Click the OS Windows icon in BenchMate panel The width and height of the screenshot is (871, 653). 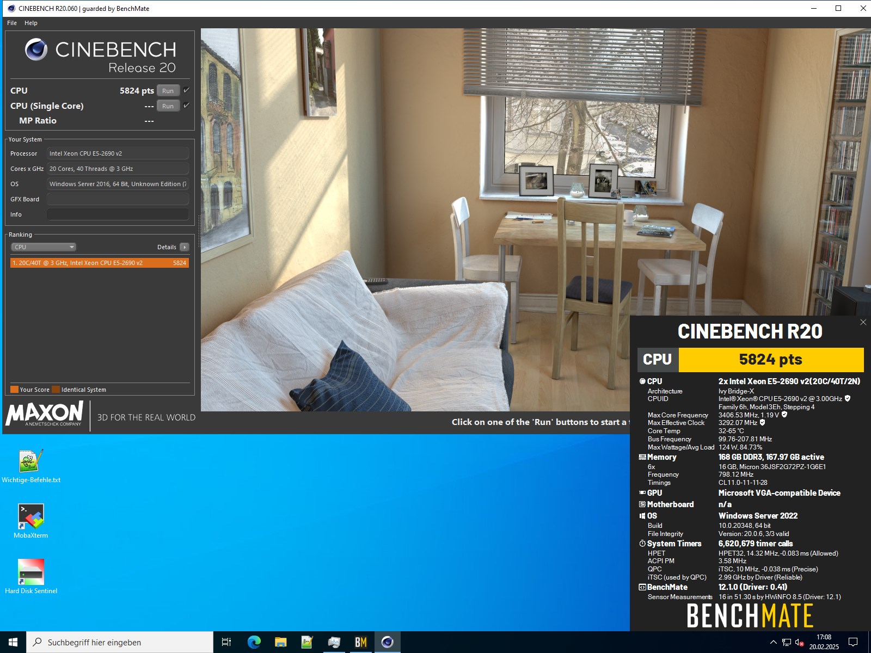click(642, 516)
